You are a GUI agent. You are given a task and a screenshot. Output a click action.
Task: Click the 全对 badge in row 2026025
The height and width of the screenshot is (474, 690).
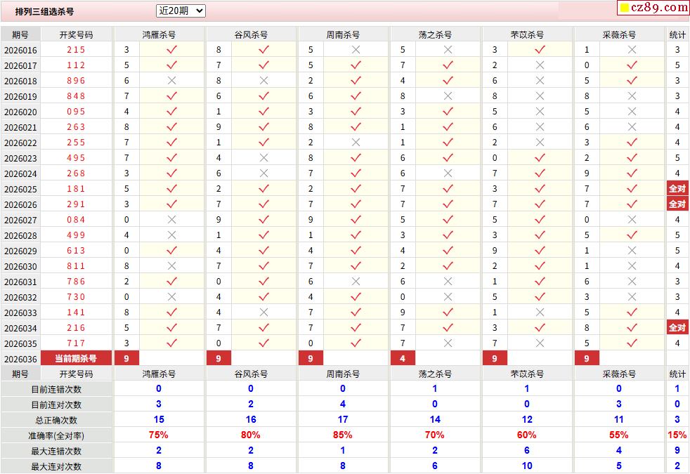pos(677,189)
